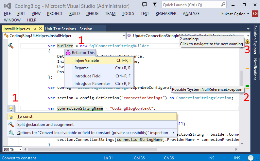
Task: Click the SqlConnectionStringBuilder type name
Action: pyautogui.click(x=119, y=46)
